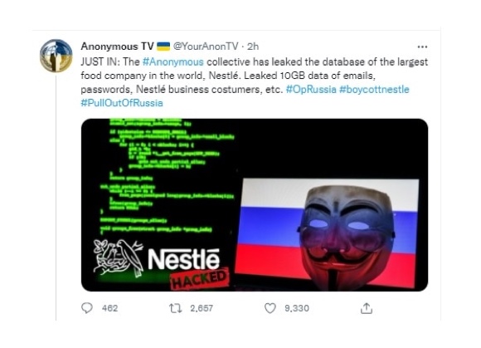
Task: Click the @YourAnonTV handle
Action: tap(206, 47)
